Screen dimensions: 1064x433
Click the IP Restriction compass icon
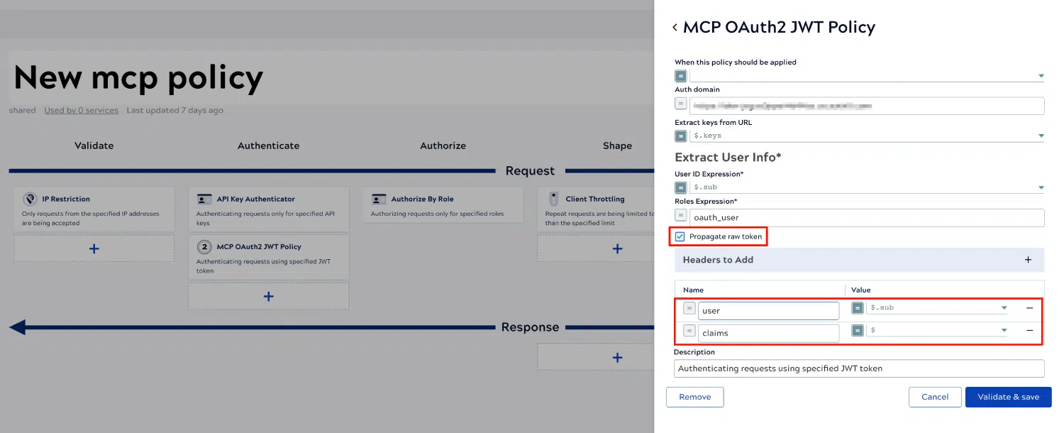(x=30, y=199)
